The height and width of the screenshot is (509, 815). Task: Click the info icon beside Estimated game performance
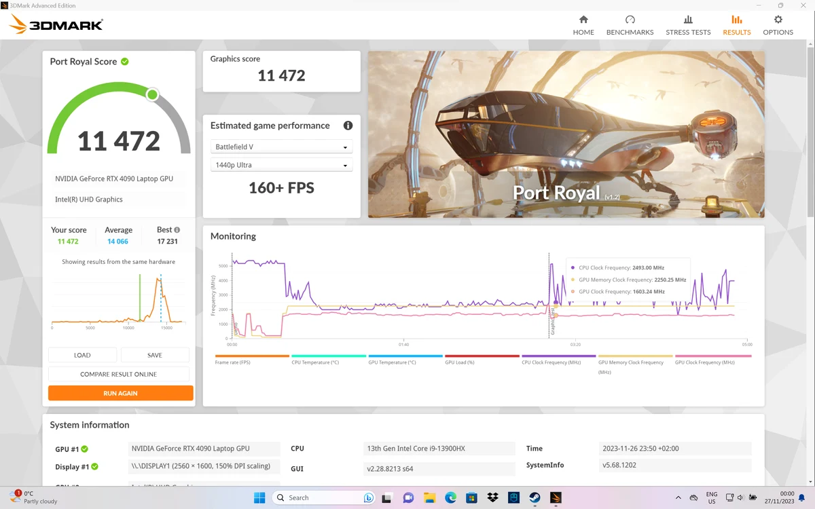[348, 126]
